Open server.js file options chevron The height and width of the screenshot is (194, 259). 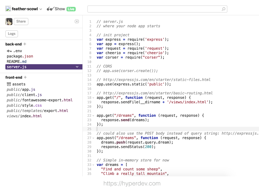point(77,67)
